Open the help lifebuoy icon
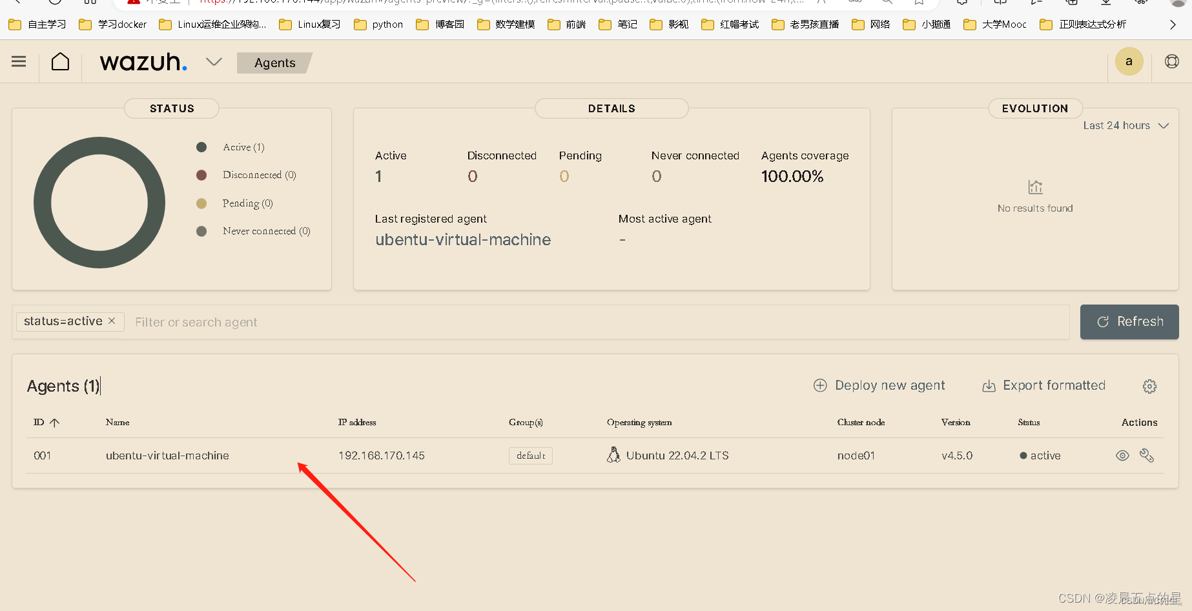Screen dimensions: 1192x611 pos(1172,61)
